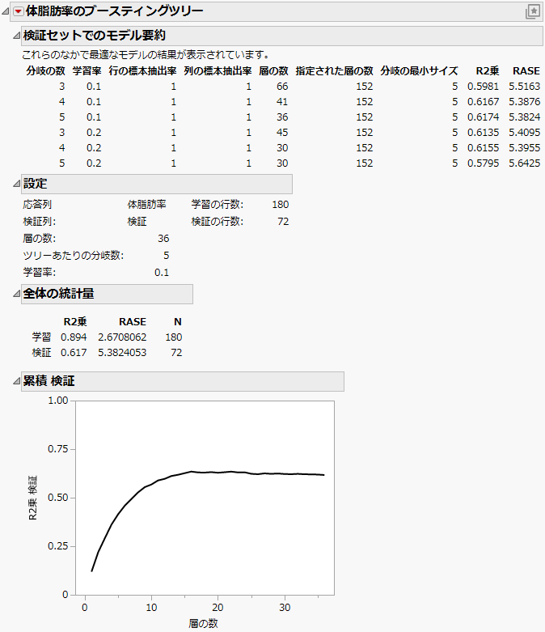The width and height of the screenshot is (545, 632).
Task: Click the 層の数: value 36 in settings
Action: pyautogui.click(x=163, y=238)
